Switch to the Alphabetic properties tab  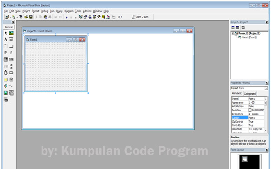coord(237,93)
